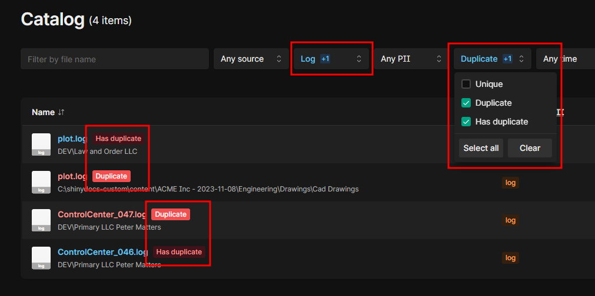Expand the Log +1 file type filter
This screenshot has height=296, width=595.
[331, 59]
